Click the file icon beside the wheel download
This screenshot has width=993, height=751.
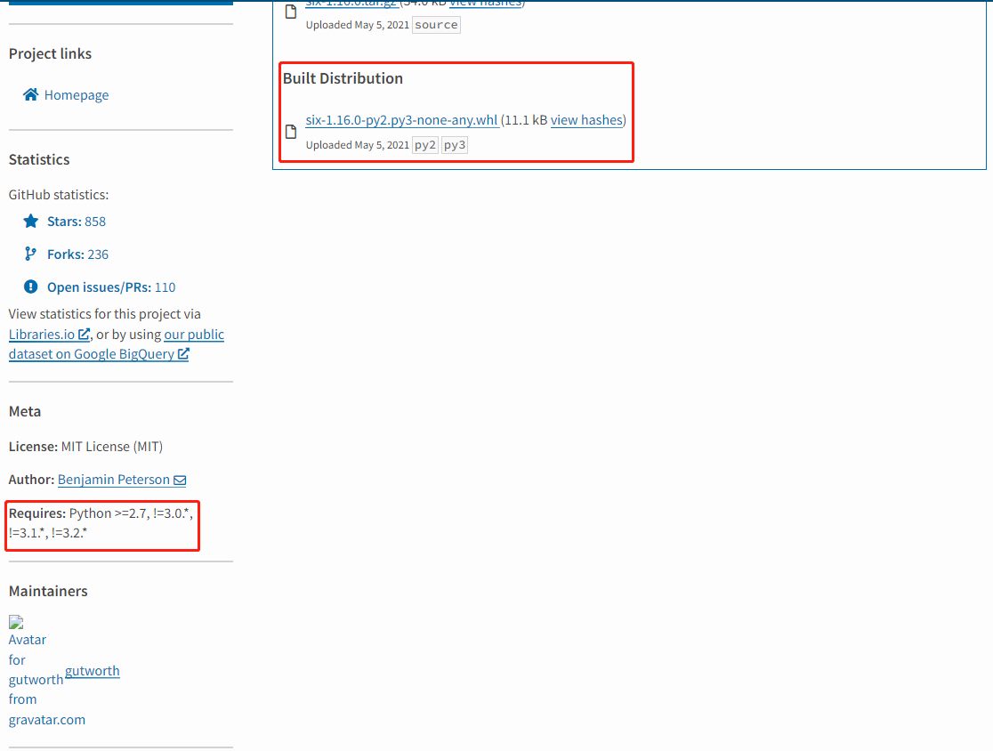coord(291,131)
